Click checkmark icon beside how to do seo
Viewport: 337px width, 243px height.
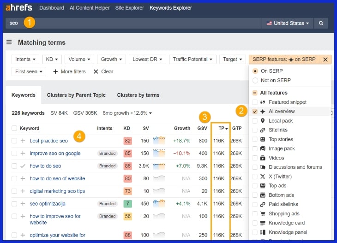pos(23,166)
